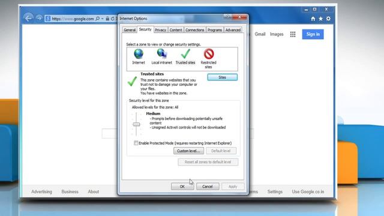Open the Gmail link
Screen dimensions: 384x216
tap(260, 34)
